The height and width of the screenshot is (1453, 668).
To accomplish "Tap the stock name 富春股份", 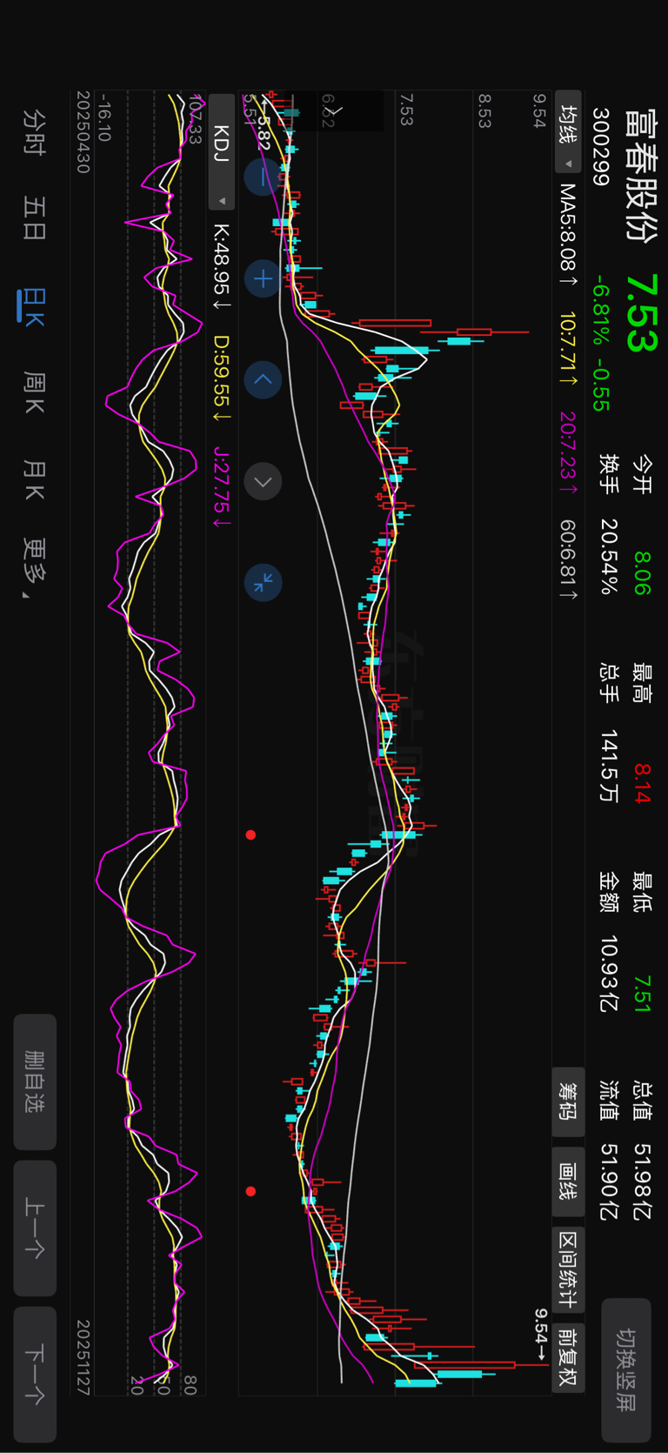I will [642, 176].
